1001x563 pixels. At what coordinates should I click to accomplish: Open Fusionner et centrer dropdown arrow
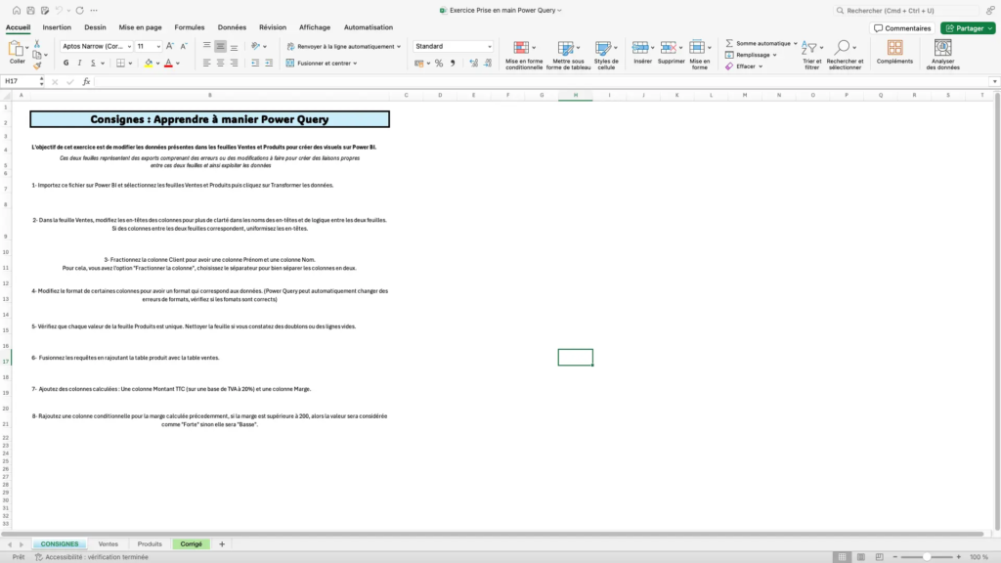click(355, 64)
